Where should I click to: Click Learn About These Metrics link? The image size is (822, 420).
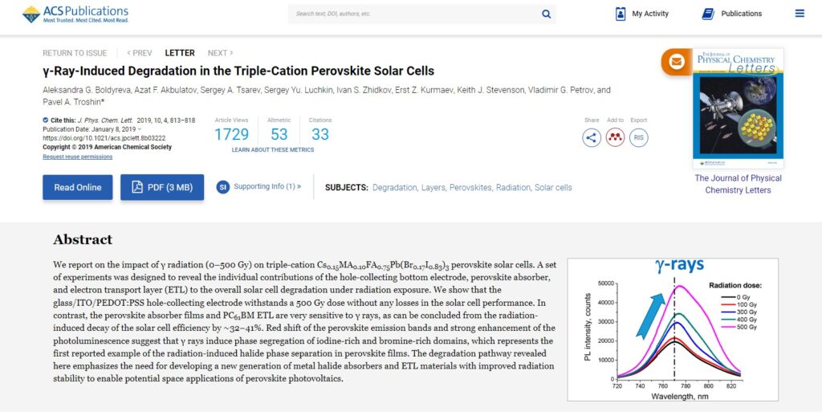coord(273,150)
